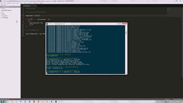Click the dark console taskbar icon

[x=56, y=102]
